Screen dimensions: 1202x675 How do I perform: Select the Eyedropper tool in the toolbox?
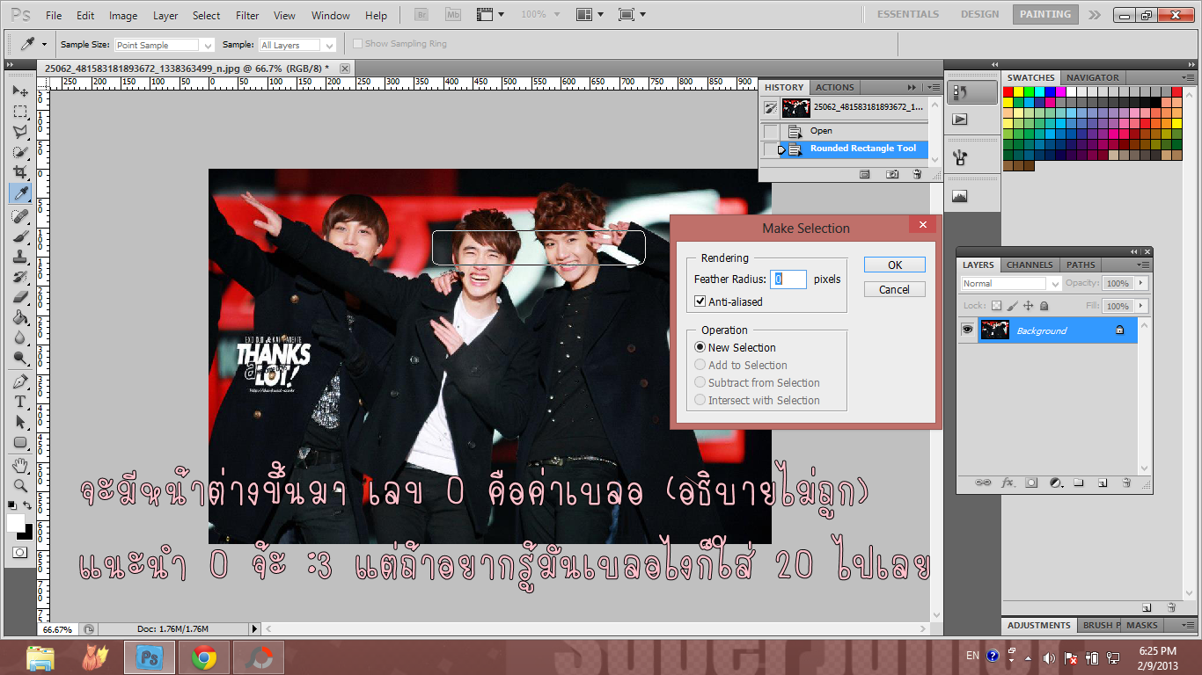[20, 193]
